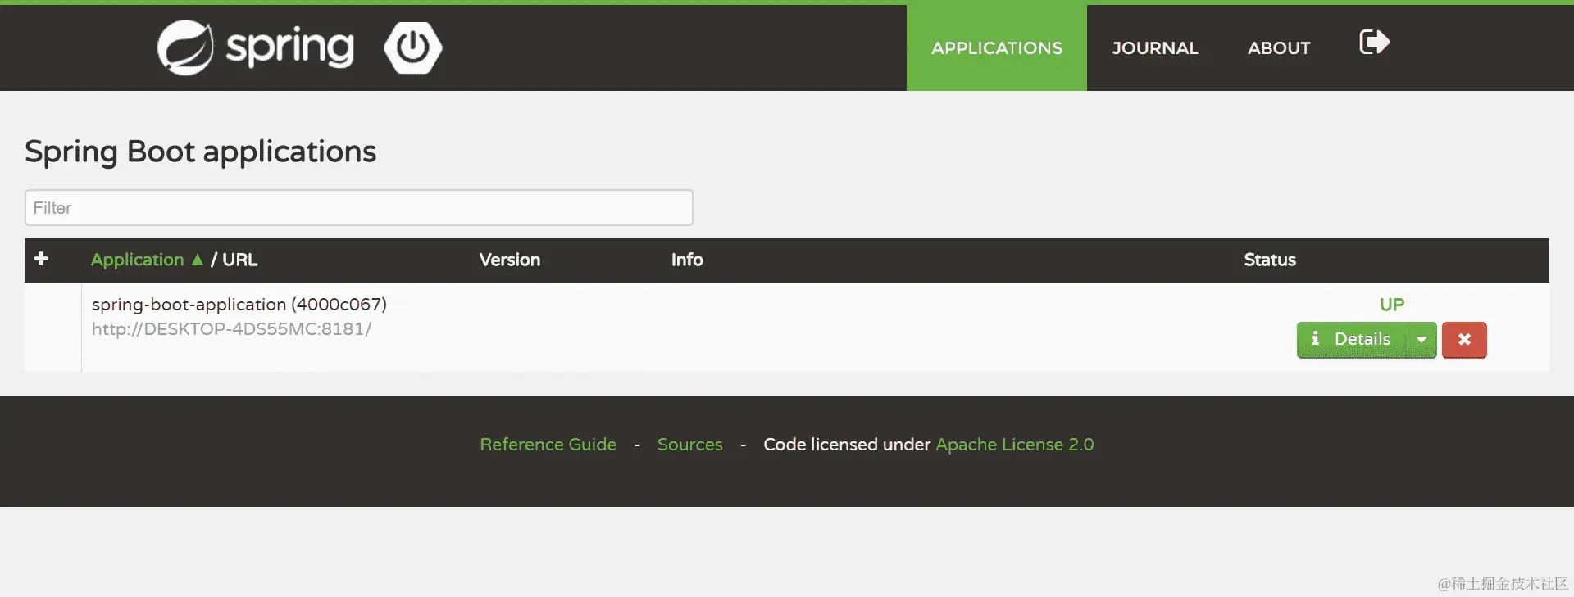The image size is (1574, 597).
Task: Click the Spring Boot power hexagon icon
Action: point(412,47)
